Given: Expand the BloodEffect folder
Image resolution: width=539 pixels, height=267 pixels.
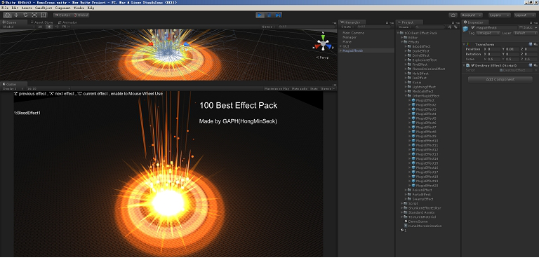Looking at the screenshot, I should (406, 46).
